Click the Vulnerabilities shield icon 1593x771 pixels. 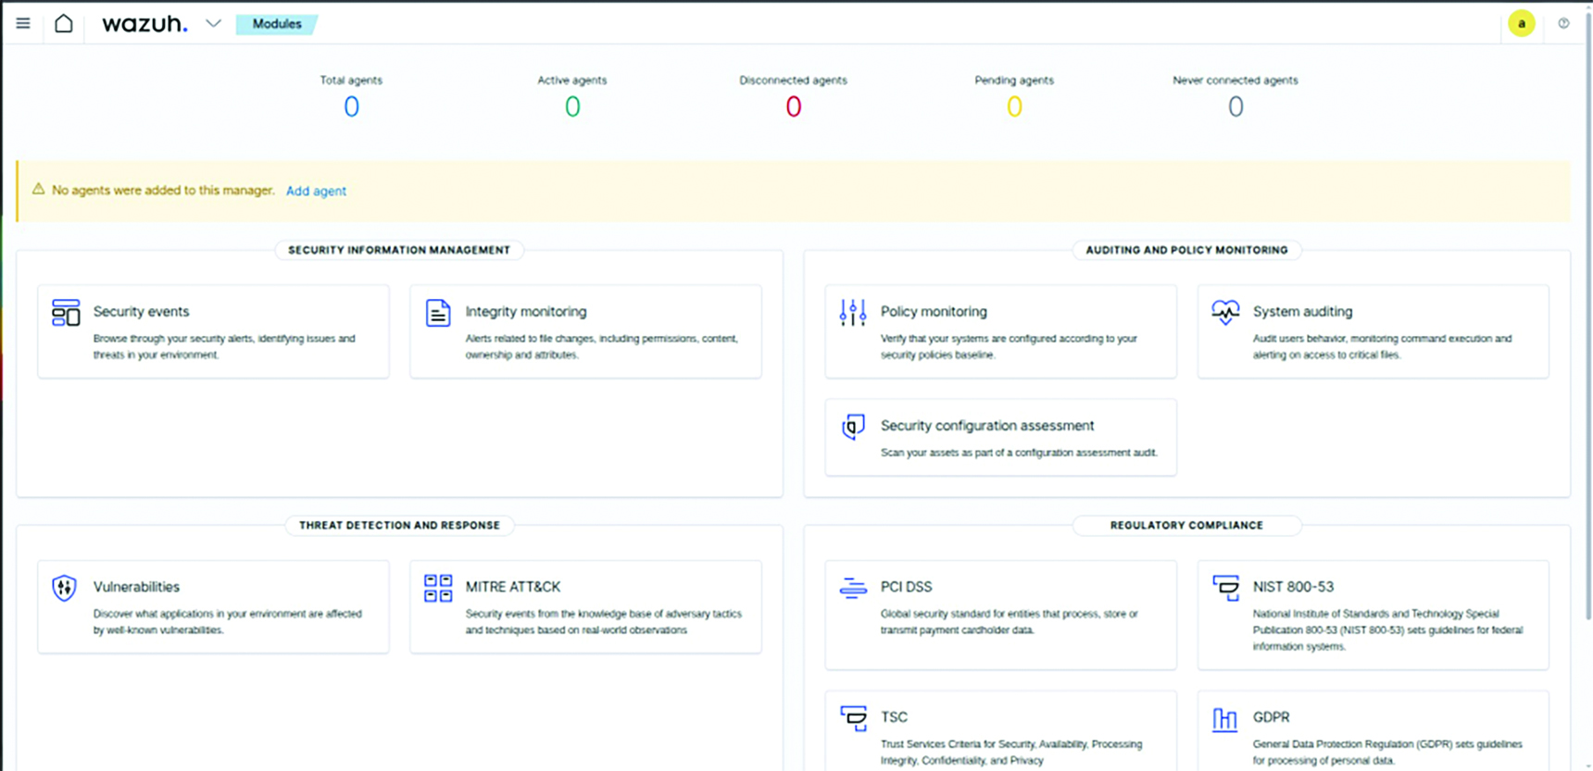64,588
